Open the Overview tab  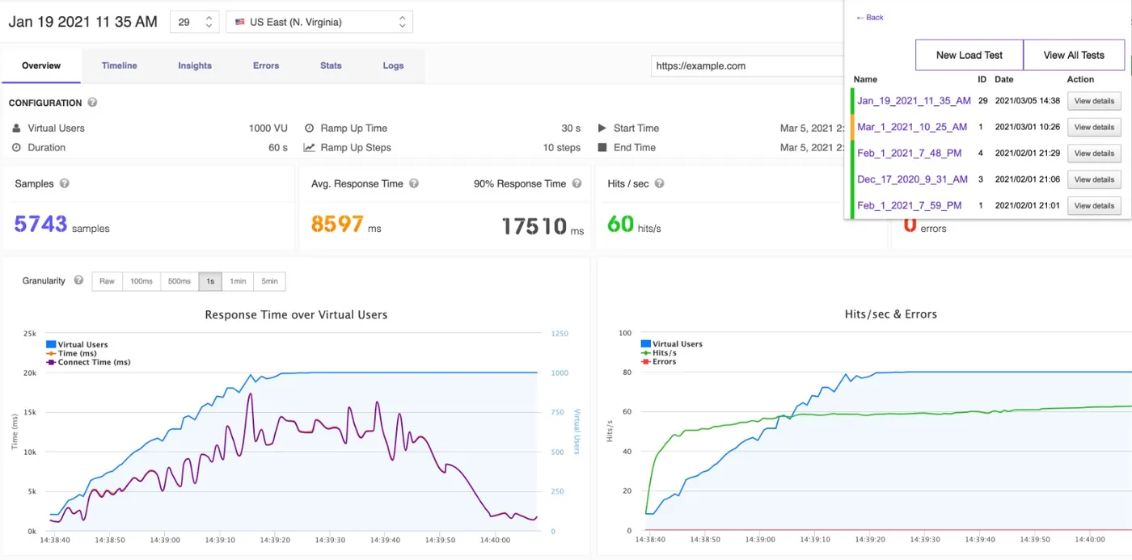coord(41,65)
